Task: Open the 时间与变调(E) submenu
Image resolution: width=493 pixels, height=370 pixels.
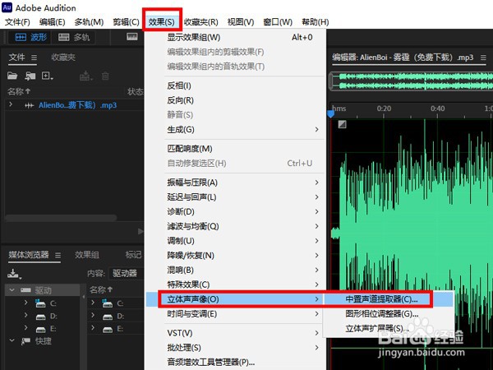Action: point(235,314)
